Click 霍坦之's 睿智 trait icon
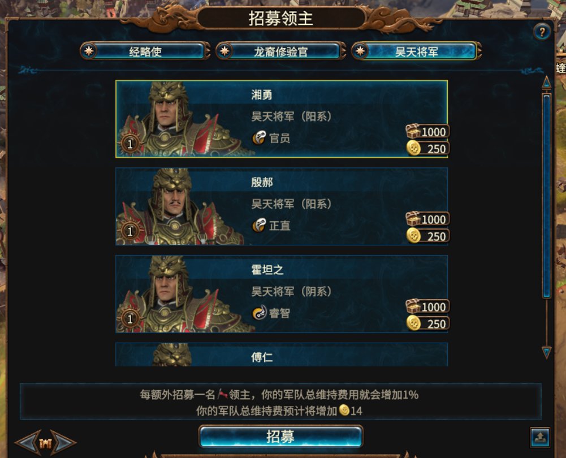 coord(259,313)
